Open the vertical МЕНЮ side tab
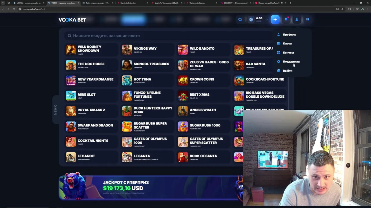The height and width of the screenshot is (208, 371). pyautogui.click(x=55, y=110)
